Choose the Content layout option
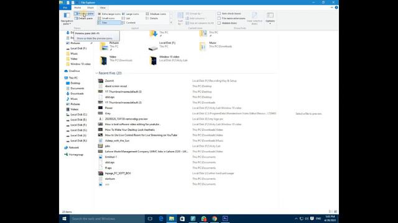This screenshot has width=398, height=223. tap(129, 23)
